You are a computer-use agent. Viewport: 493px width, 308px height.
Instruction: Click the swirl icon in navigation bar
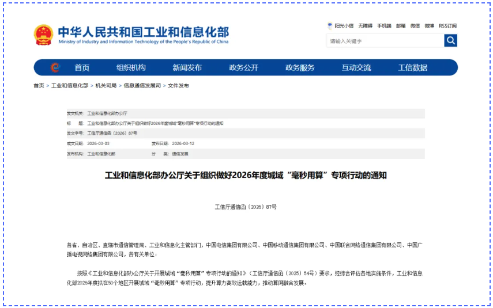pos(55,67)
